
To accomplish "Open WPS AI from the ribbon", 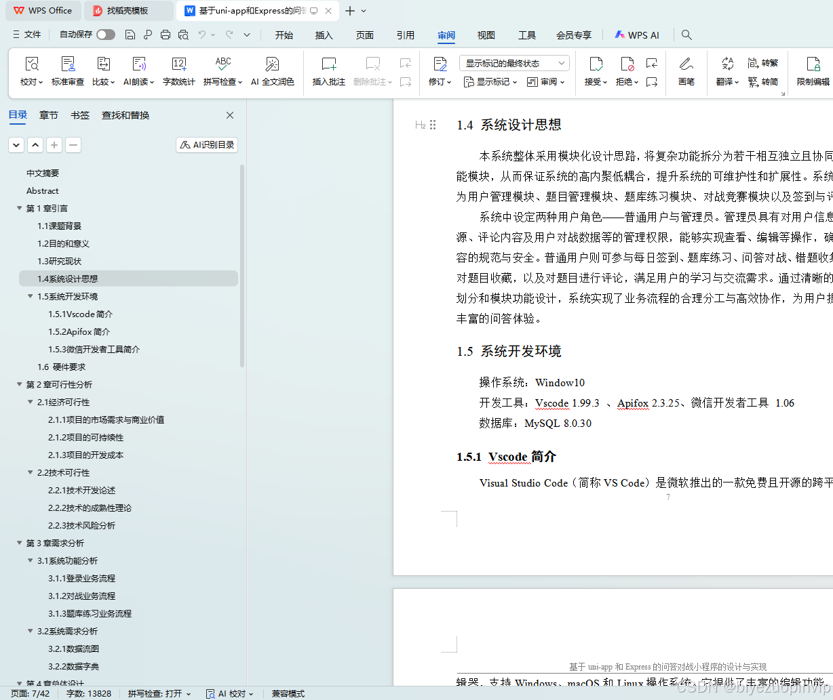I will 637,35.
